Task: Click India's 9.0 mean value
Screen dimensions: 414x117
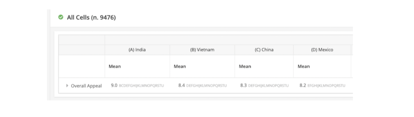Action: (114, 85)
